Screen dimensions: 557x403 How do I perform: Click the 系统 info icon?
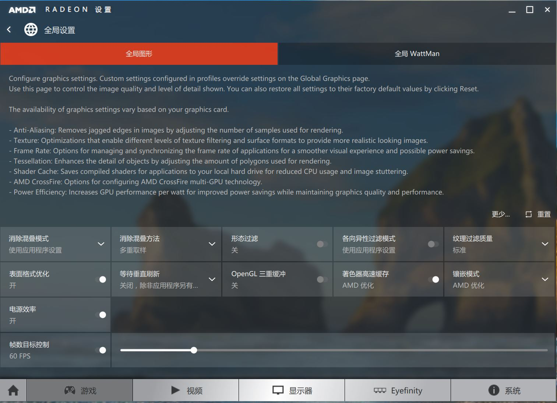pos(493,390)
